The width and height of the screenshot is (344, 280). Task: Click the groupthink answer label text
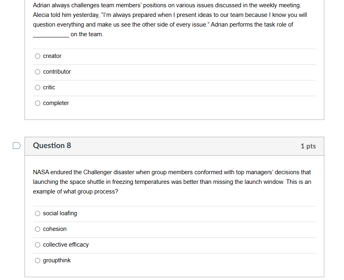[57, 260]
